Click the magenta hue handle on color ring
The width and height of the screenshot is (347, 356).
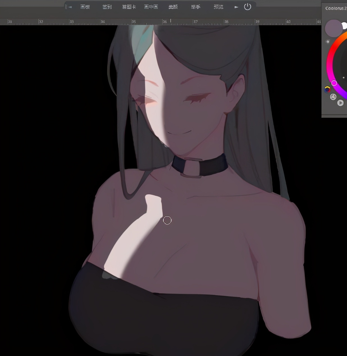click(x=334, y=83)
